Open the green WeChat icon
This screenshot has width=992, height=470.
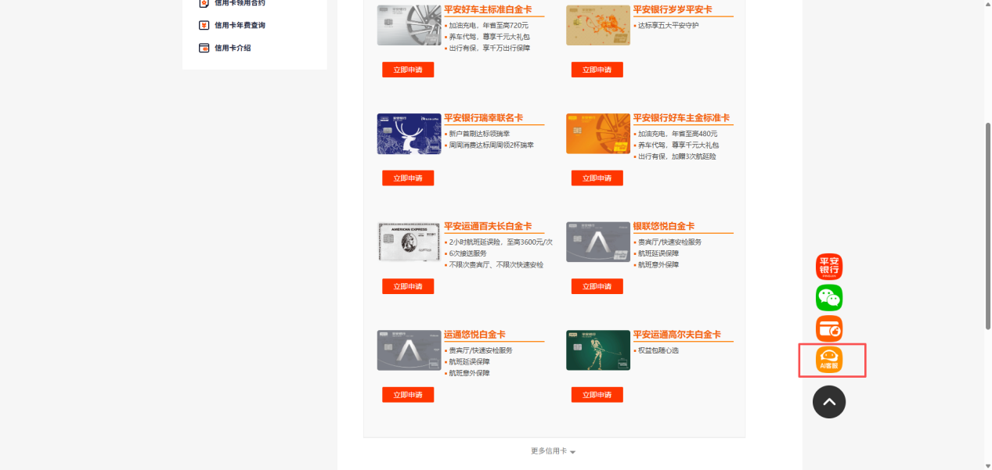pos(829,297)
